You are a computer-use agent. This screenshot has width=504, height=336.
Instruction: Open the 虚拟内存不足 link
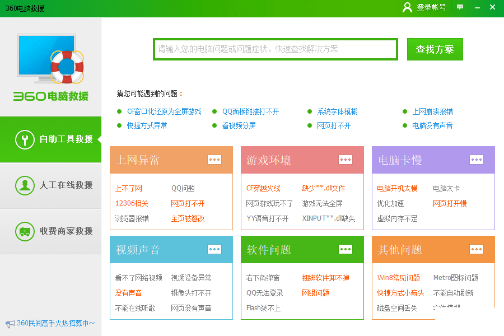(397, 218)
